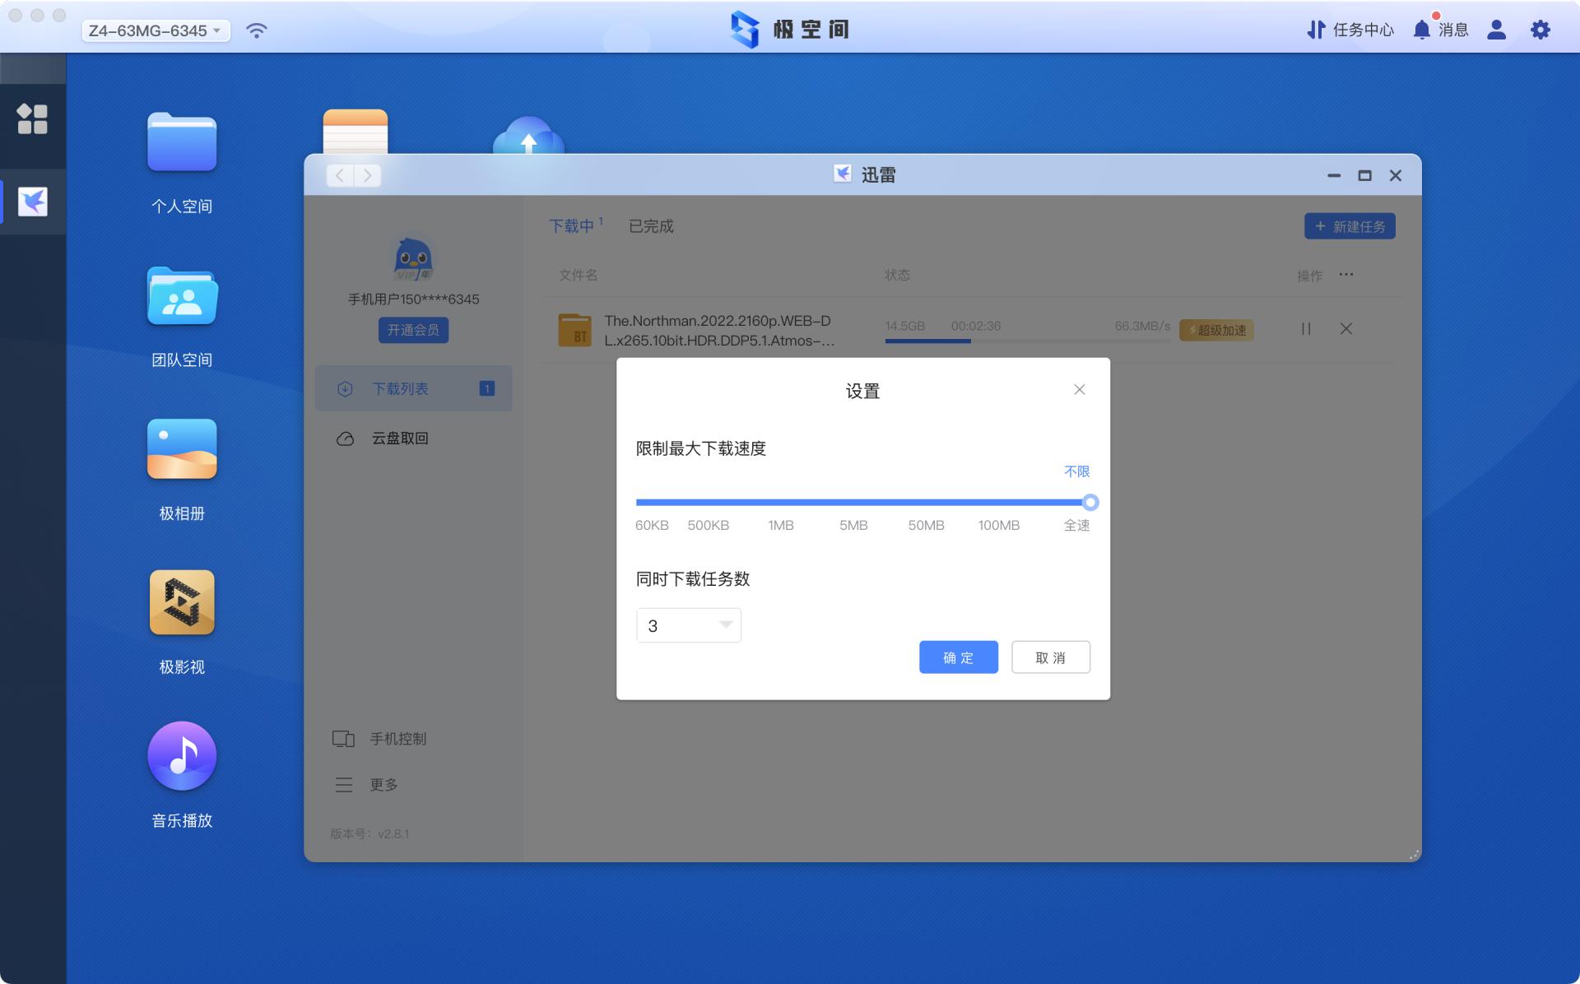
Task: Open the 极相册 photo album app
Action: pos(182,449)
